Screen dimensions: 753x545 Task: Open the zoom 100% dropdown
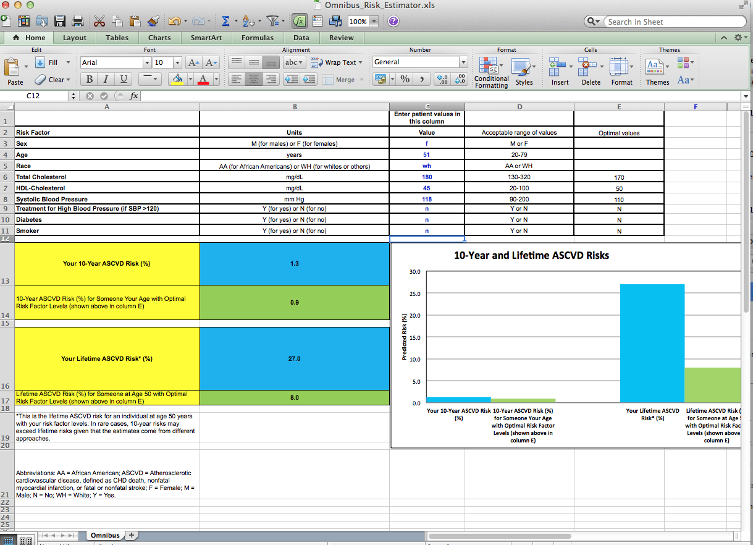[374, 22]
